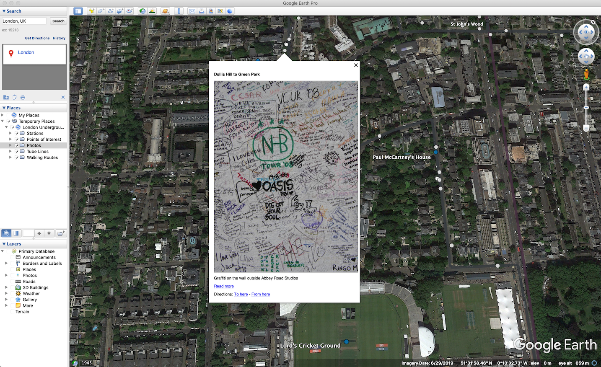The image size is (601, 367).
Task: Expand the 3D Buildings layer
Action: 6,287
